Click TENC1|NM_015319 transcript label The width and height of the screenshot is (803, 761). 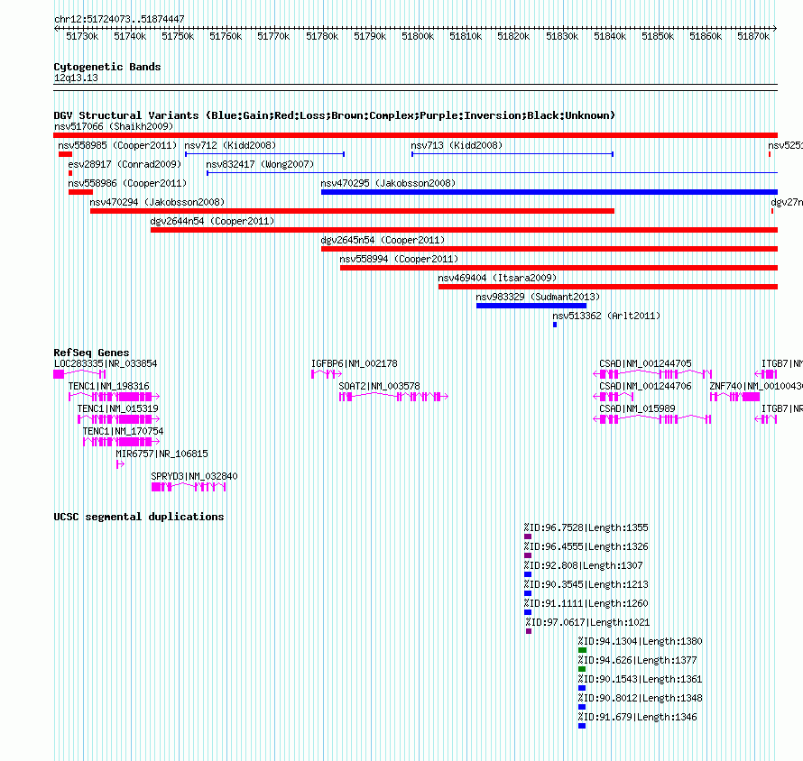tap(118, 408)
